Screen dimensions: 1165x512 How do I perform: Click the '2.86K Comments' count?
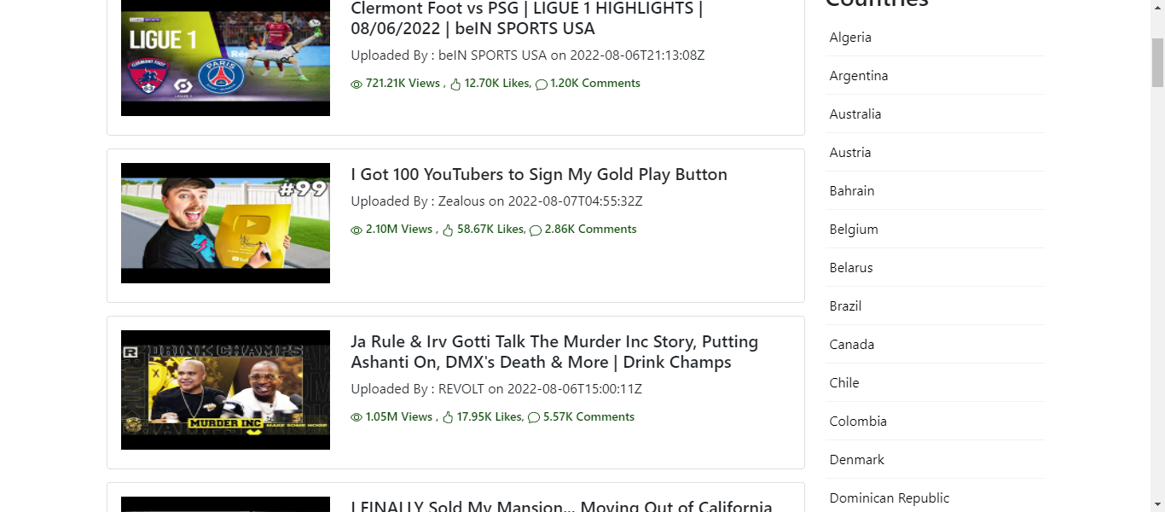[x=590, y=230]
